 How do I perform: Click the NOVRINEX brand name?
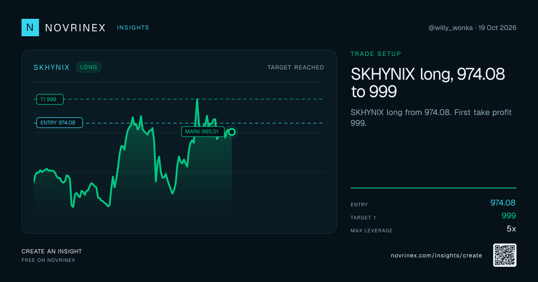coord(75,28)
